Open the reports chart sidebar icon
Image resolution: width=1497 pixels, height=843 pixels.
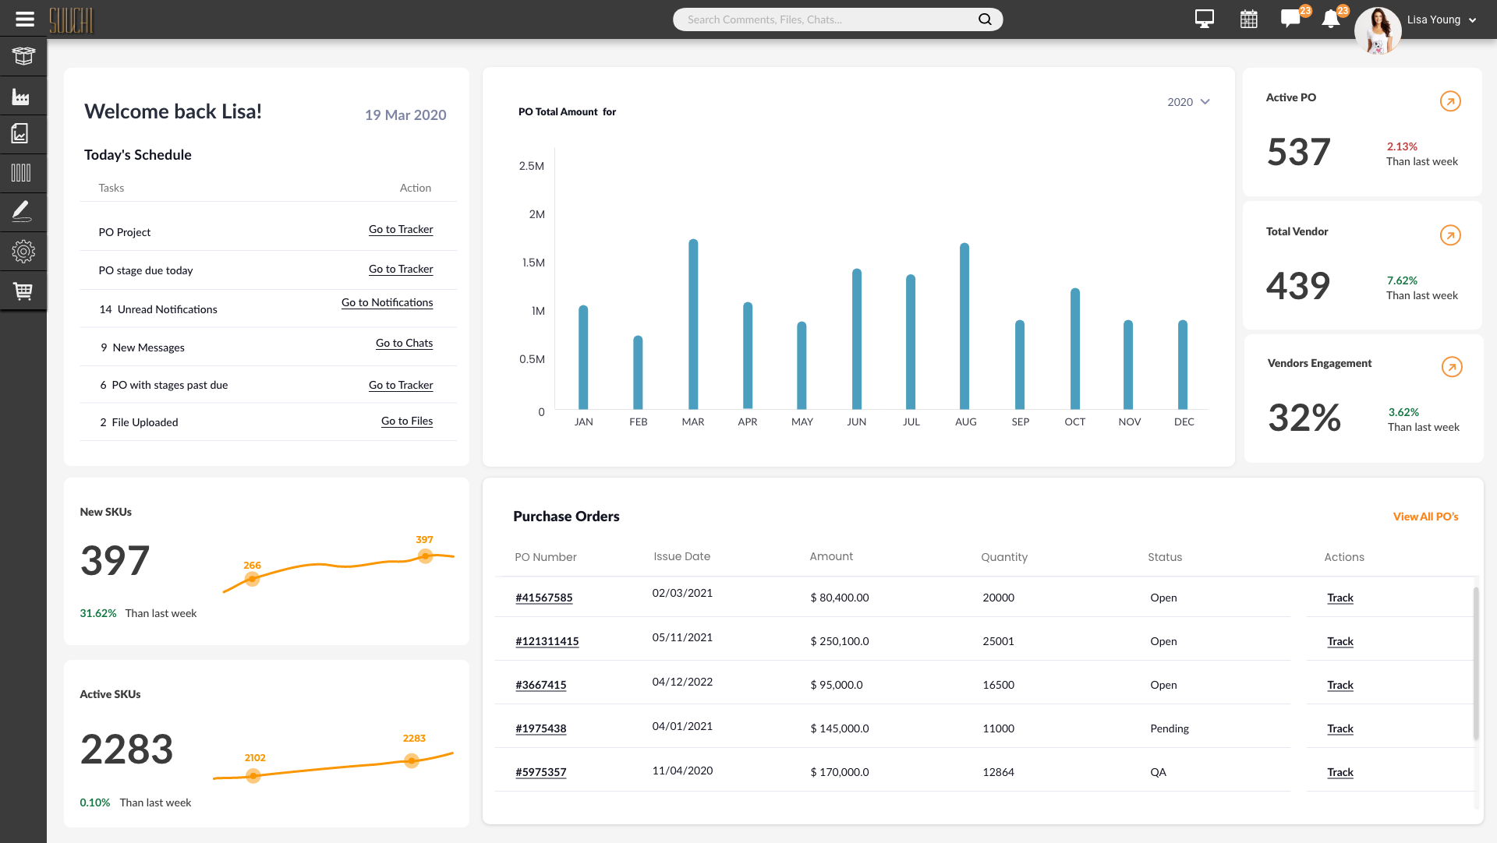pyautogui.click(x=20, y=134)
